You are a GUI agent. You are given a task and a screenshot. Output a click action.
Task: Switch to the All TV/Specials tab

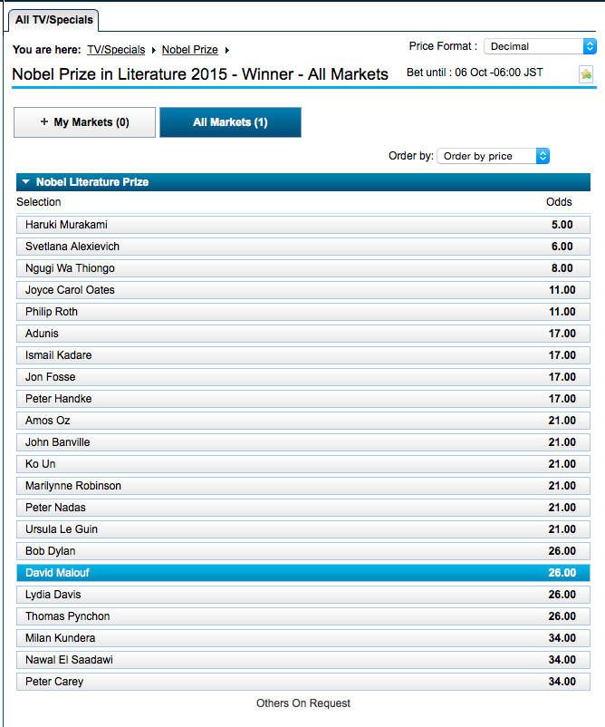point(53,19)
